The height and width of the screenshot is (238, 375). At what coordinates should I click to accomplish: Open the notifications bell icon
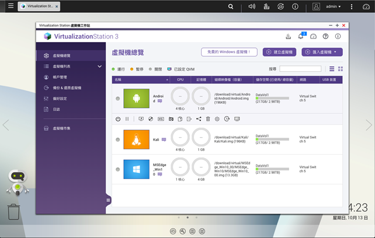[x=301, y=36]
